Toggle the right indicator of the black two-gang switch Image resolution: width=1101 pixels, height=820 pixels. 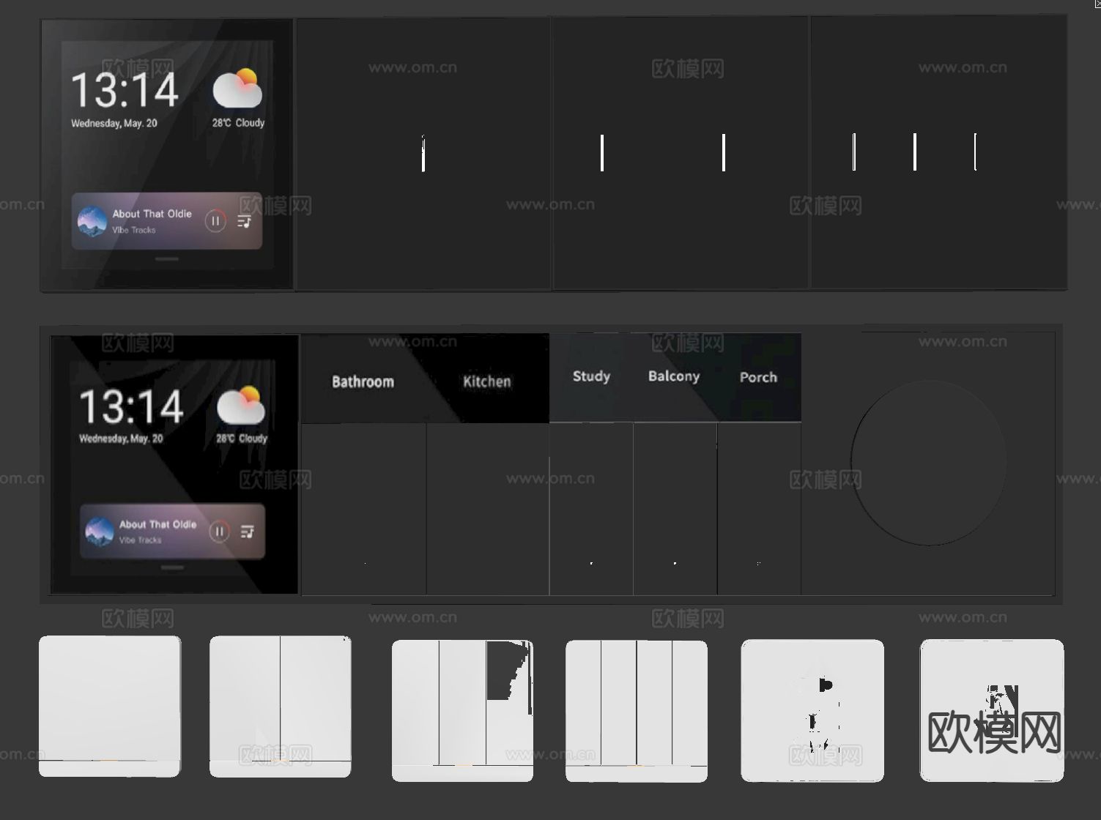(724, 153)
